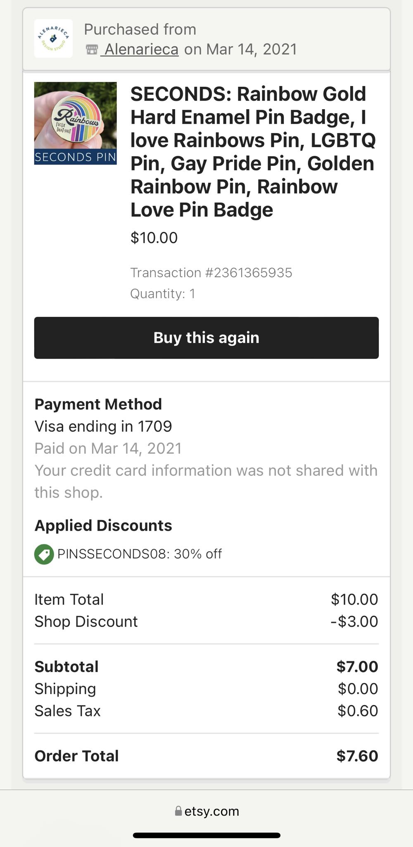Click the Payment Method heading
Image resolution: width=413 pixels, height=847 pixels.
pyautogui.click(x=98, y=404)
